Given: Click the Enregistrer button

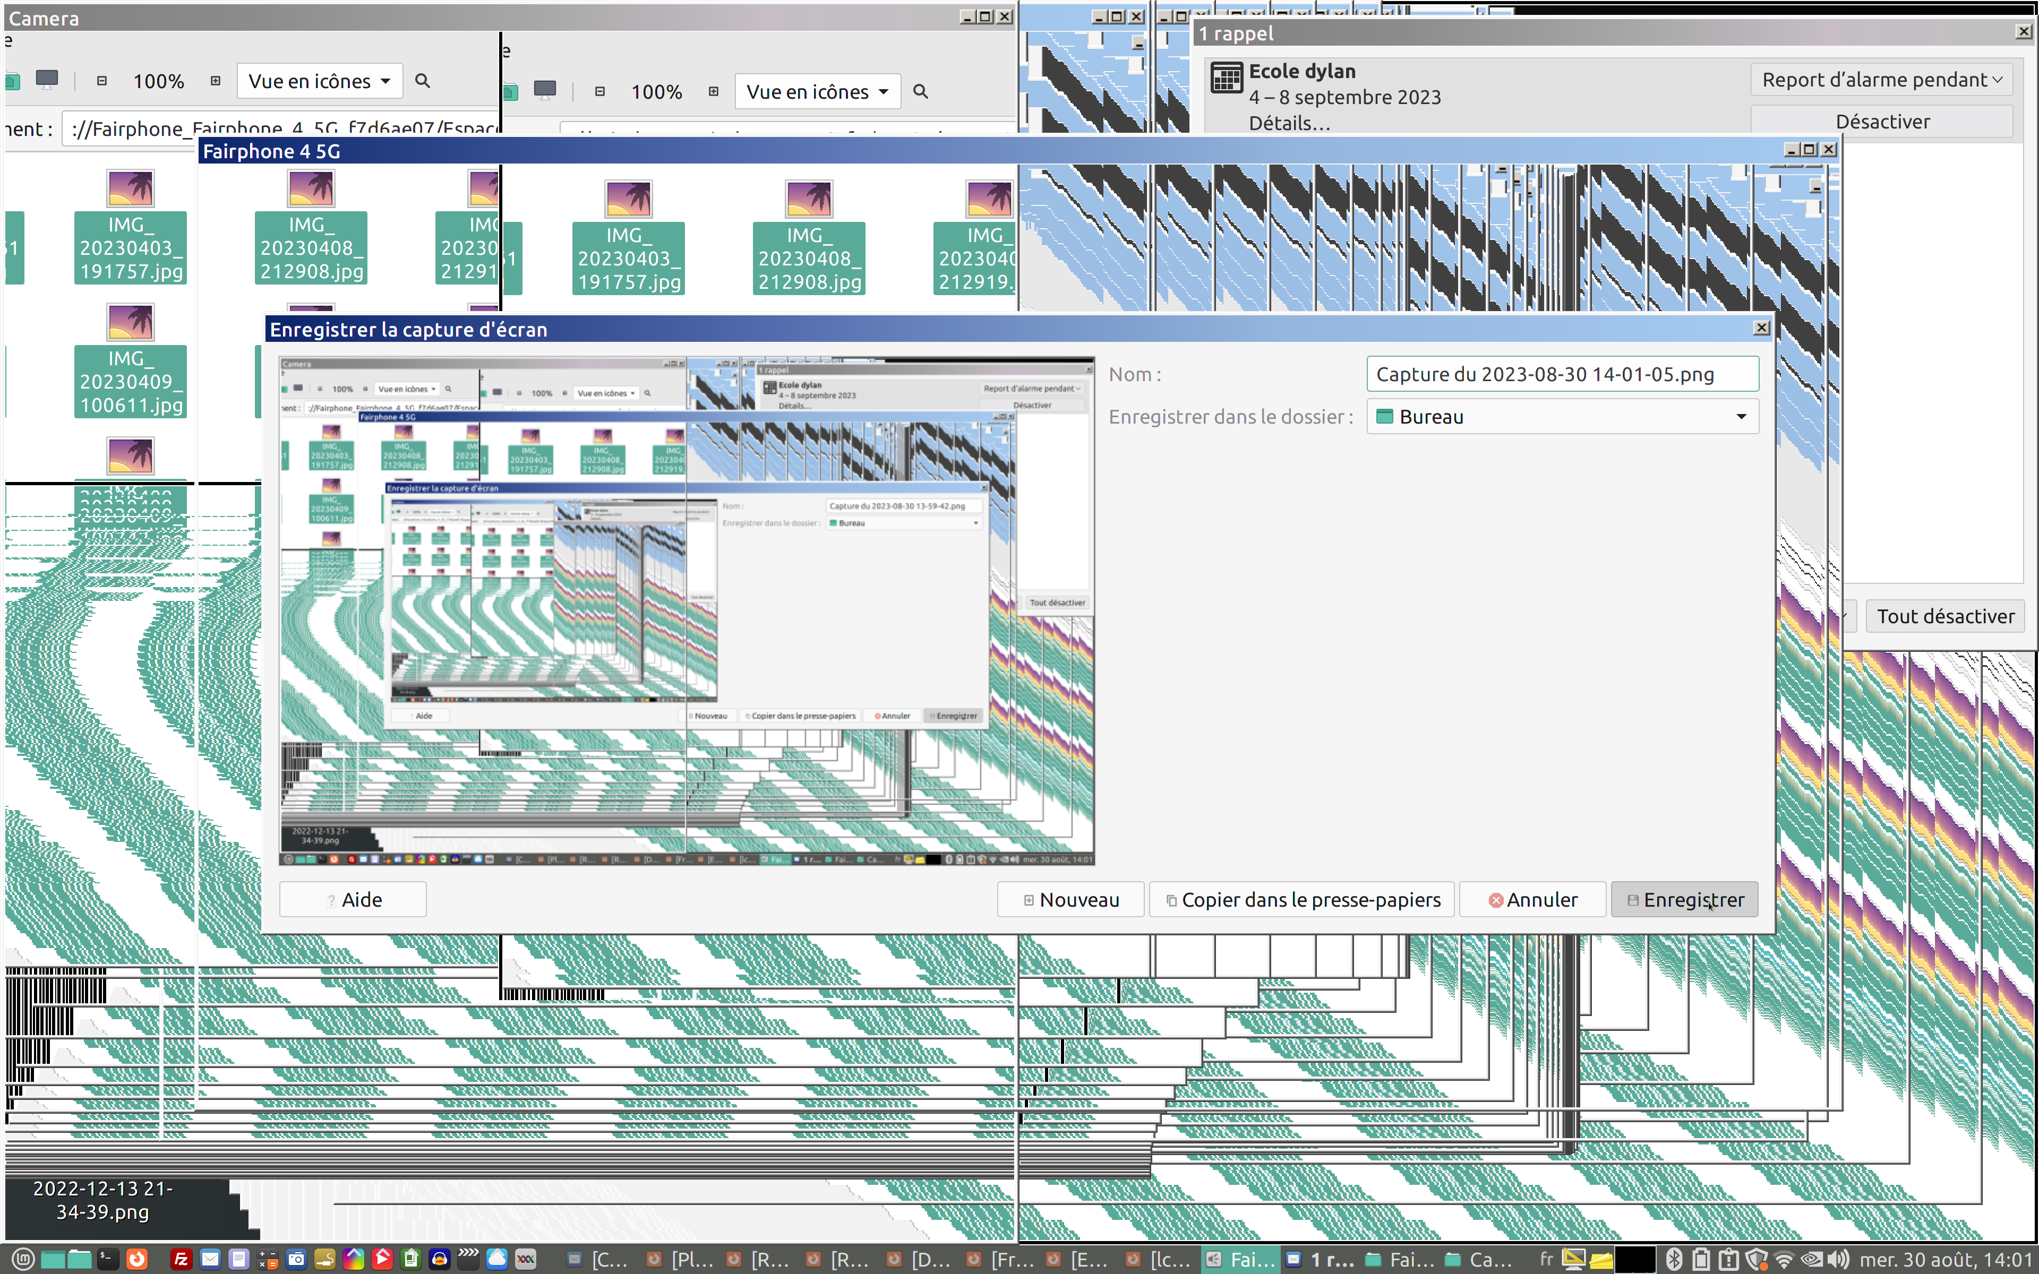Looking at the screenshot, I should tap(1683, 899).
